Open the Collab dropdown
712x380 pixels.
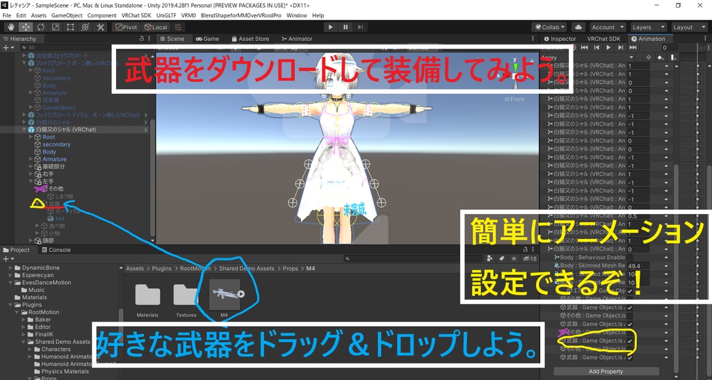pyautogui.click(x=550, y=27)
